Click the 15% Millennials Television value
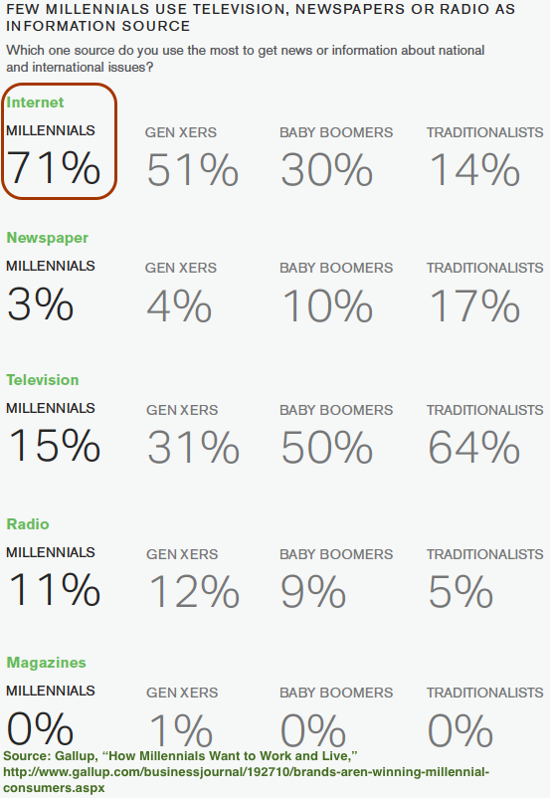Viewport: 550px width, 798px height. (54, 446)
